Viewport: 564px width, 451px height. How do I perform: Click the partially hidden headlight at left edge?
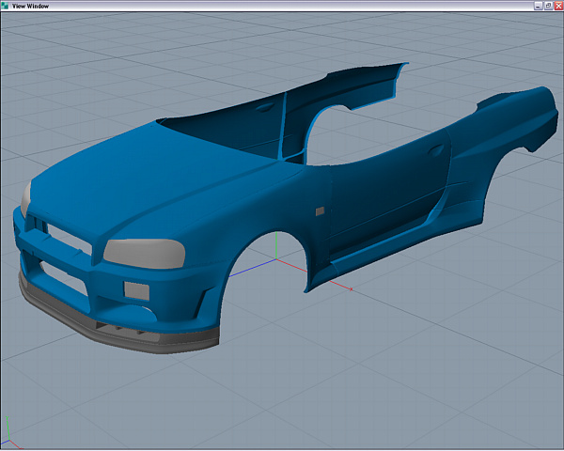tap(24, 194)
